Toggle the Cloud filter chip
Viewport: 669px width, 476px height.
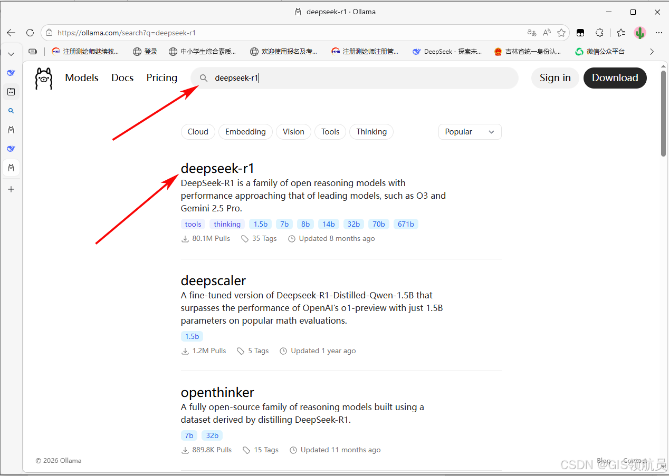[x=198, y=132]
